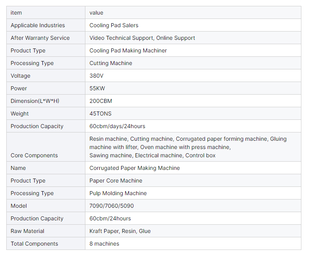This screenshot has height=259, width=312.
Task: Select 'Kraft Paper, Resin, Glue' raw material
Action: [x=120, y=231]
